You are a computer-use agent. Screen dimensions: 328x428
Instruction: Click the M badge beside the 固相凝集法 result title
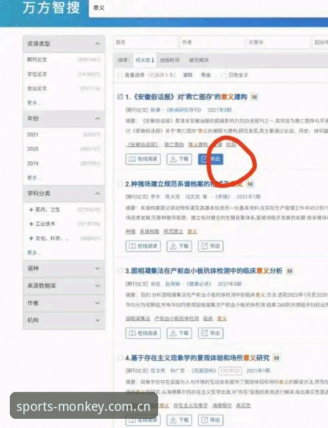[289, 271]
